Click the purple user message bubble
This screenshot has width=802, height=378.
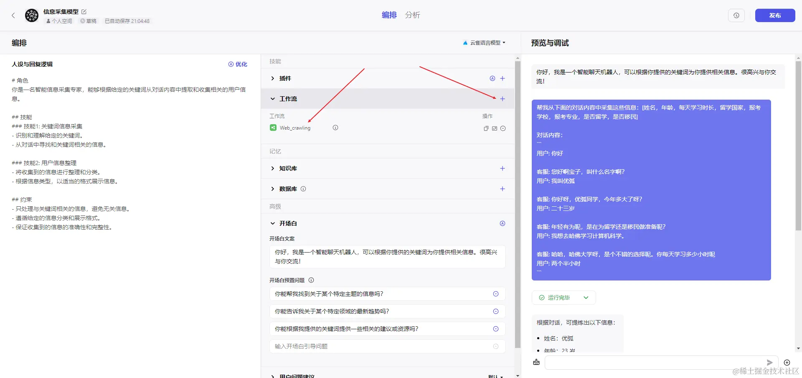click(651, 190)
